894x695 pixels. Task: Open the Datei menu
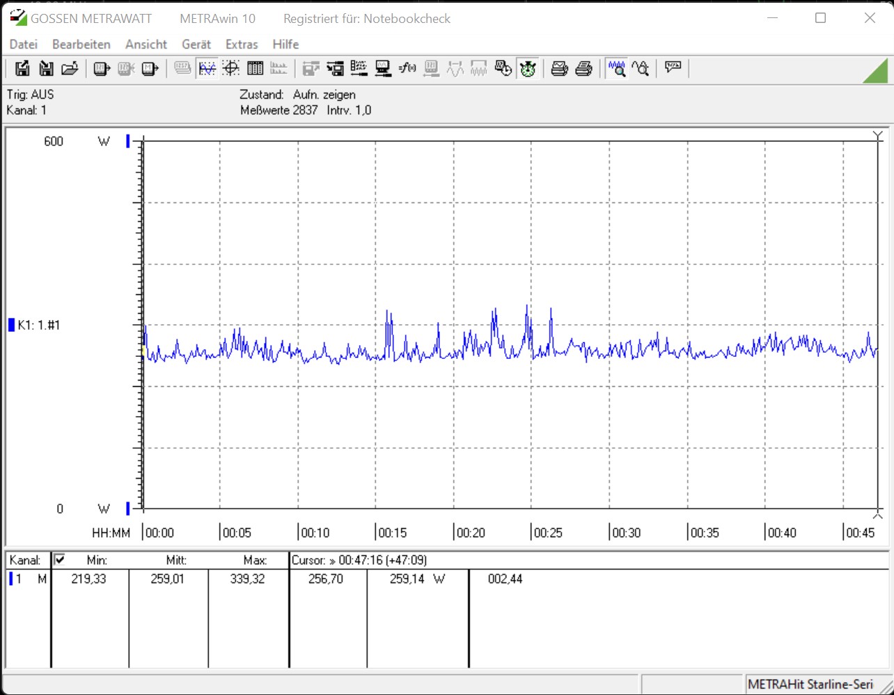[x=23, y=44]
